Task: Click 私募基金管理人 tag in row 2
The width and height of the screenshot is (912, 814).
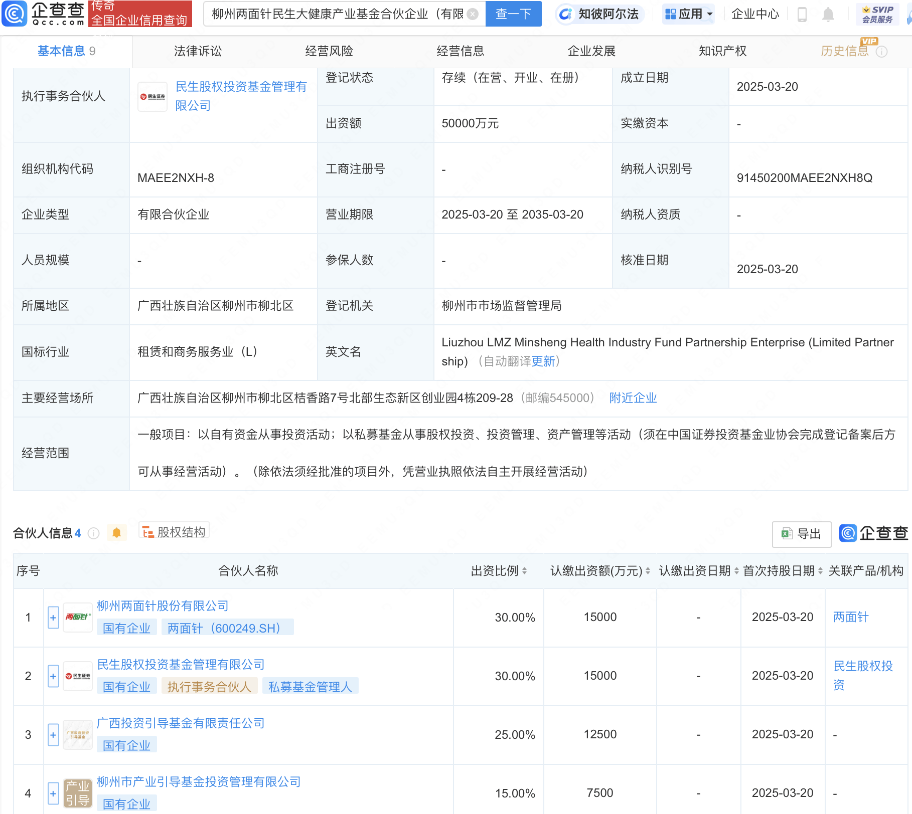Action: point(310,687)
